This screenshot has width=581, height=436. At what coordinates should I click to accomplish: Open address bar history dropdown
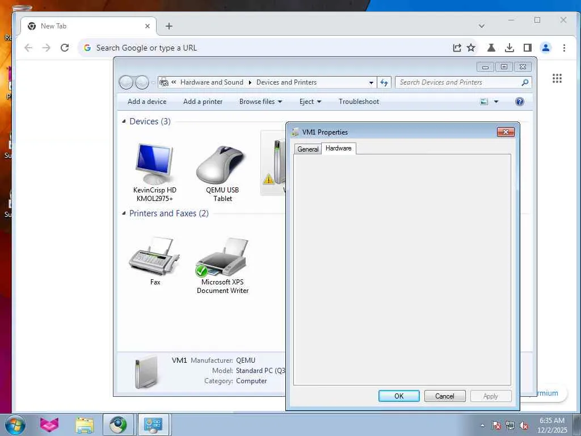coord(371,83)
